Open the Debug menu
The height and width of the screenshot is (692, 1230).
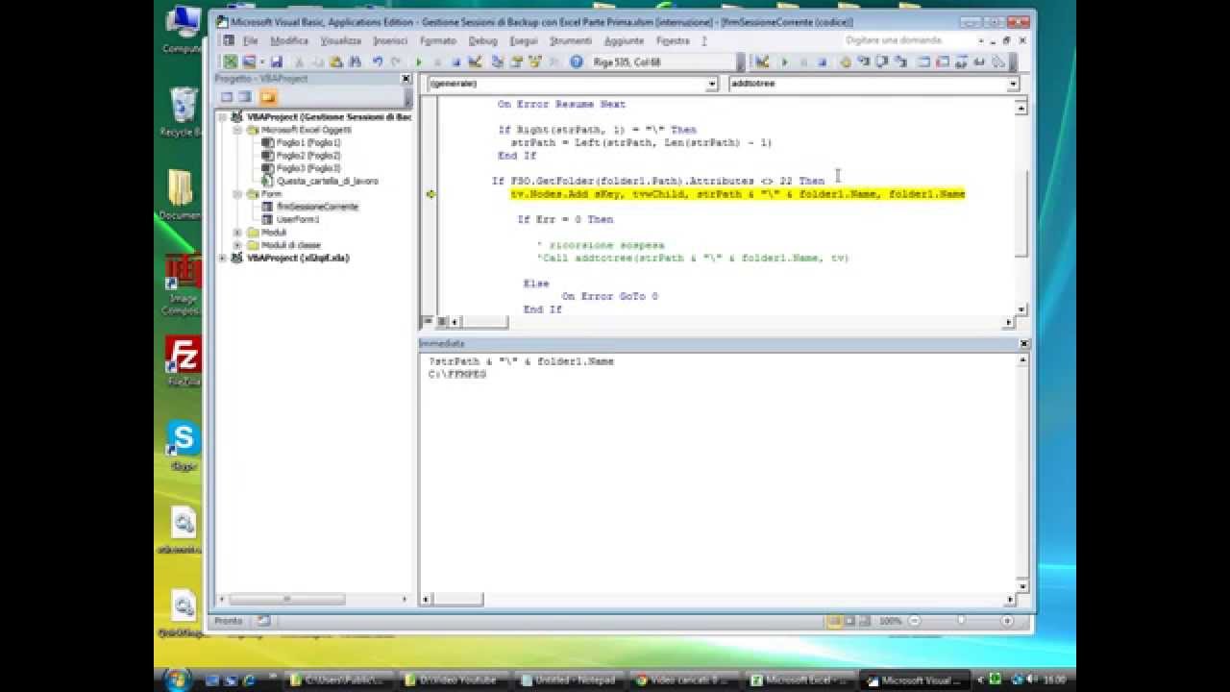tap(483, 40)
